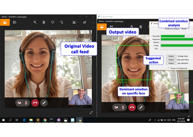This screenshot has width=193, height=137.
Task: Click 'change topic' suggestion text
Action: [x=183, y=56]
